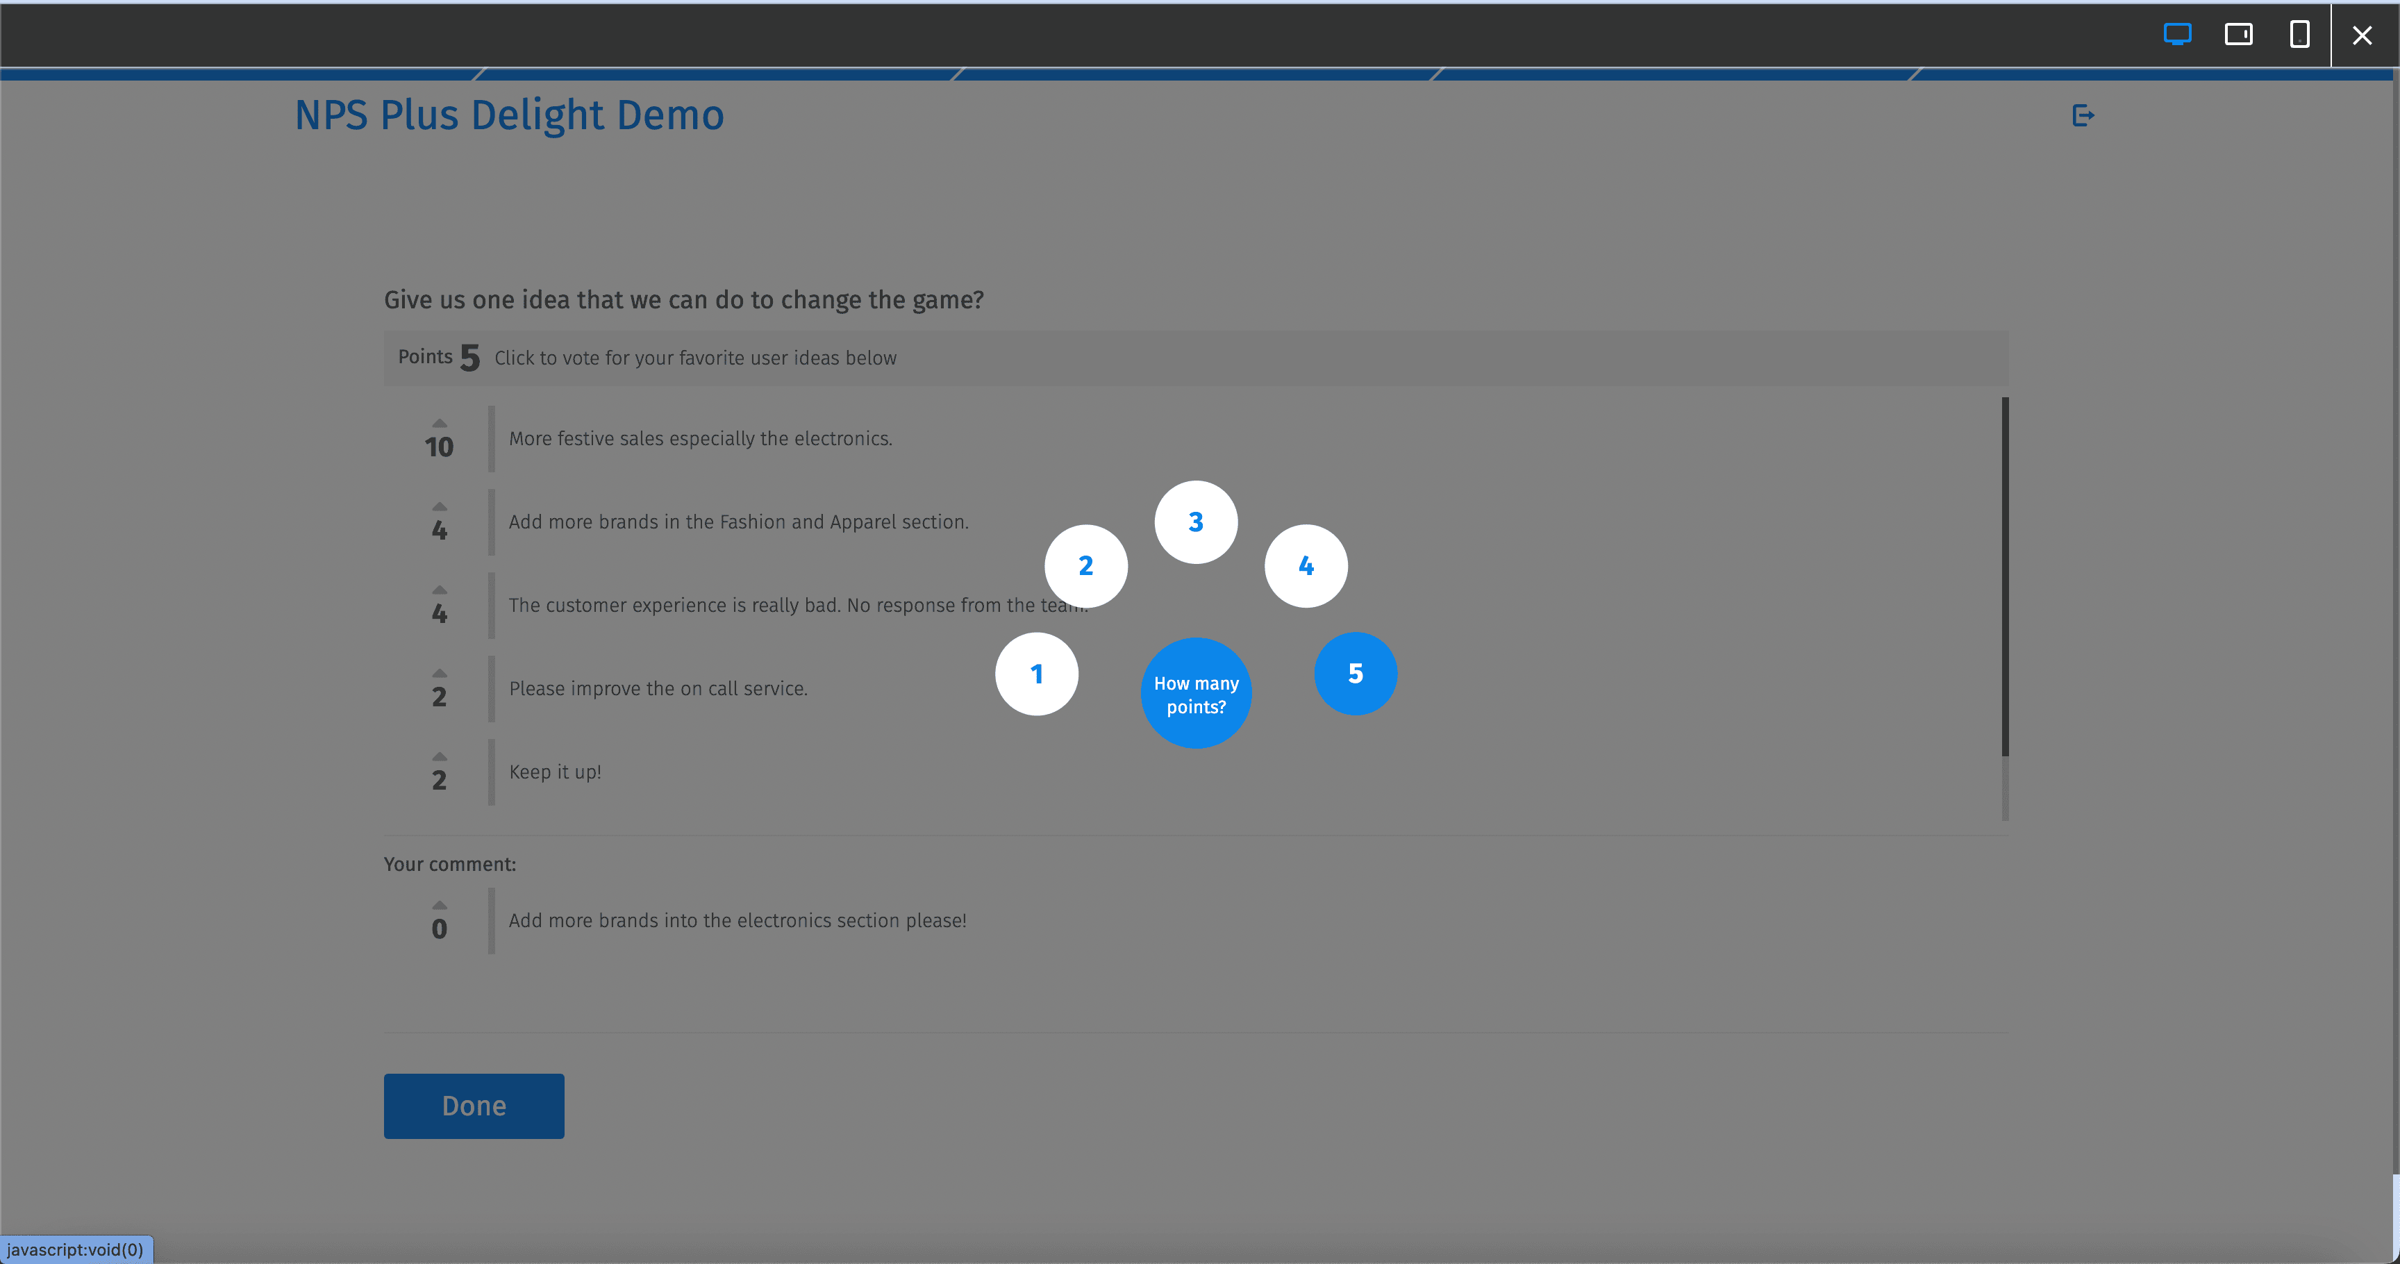Image resolution: width=2400 pixels, height=1264 pixels.
Task: Upvote the 'Add more brands in Fashion' idea
Action: [x=439, y=506]
